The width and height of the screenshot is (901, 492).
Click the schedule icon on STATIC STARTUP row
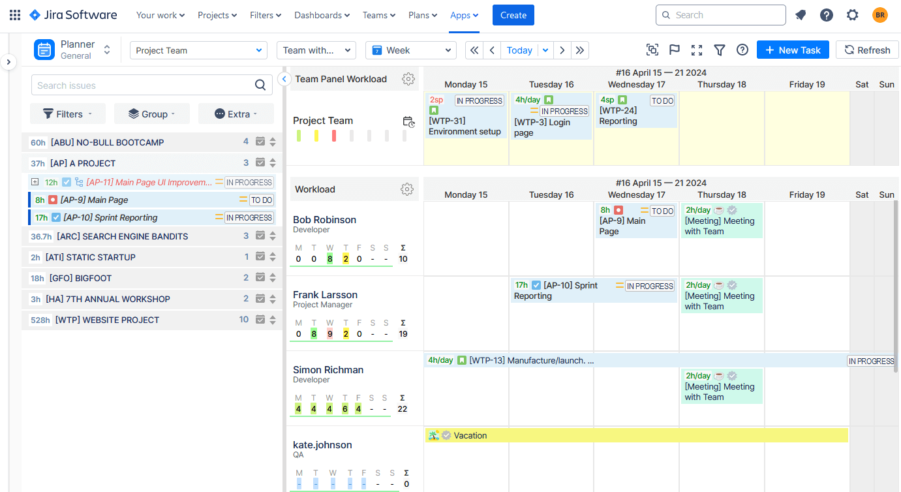click(260, 256)
